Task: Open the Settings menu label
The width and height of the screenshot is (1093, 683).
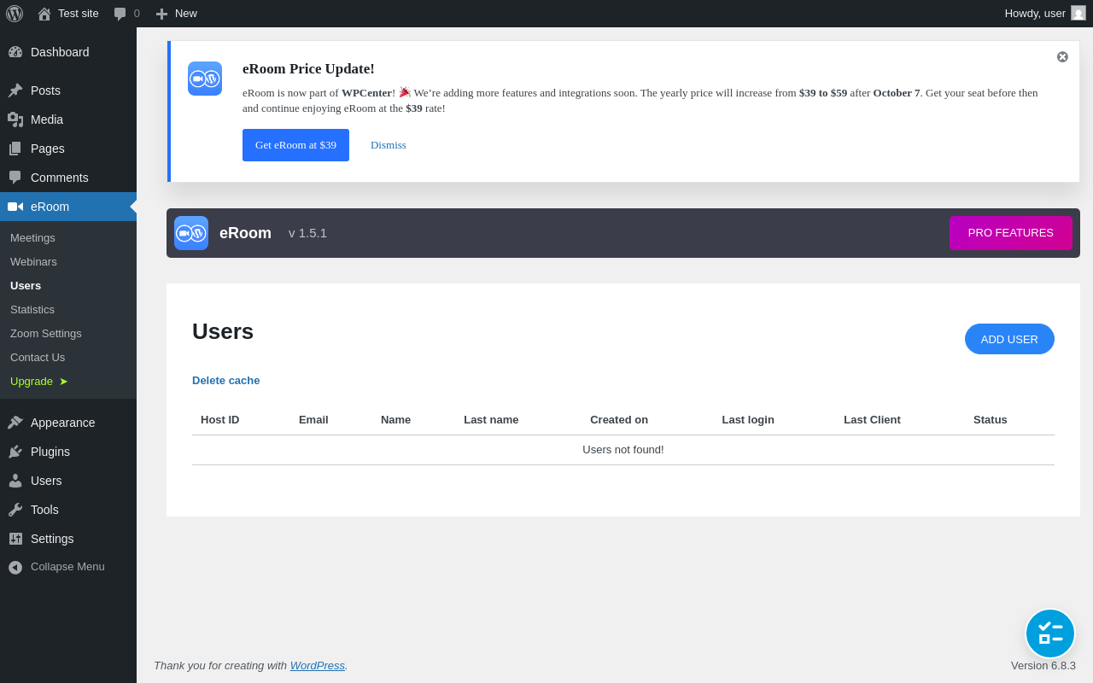Action: click(52, 539)
